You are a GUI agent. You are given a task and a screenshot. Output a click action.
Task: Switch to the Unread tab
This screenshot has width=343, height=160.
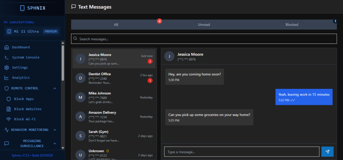tap(204, 25)
